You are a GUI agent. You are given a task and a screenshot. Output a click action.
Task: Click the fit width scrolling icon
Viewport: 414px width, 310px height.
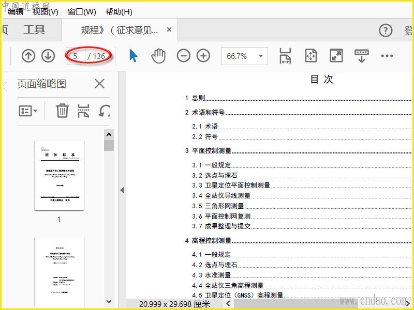[285, 56]
